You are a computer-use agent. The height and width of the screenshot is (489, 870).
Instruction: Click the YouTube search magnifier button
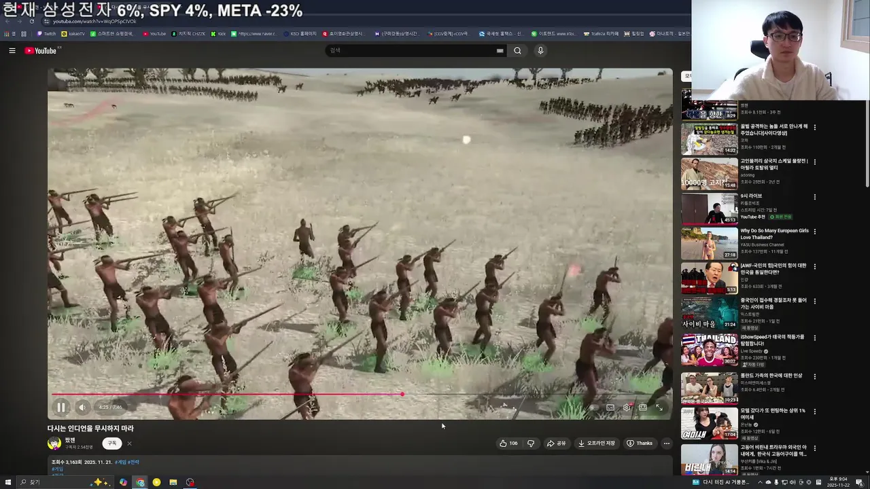pos(517,50)
